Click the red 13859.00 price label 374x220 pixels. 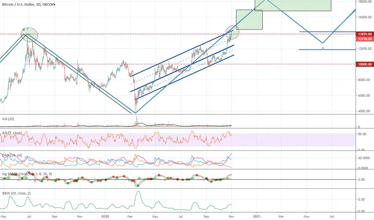[365, 34]
